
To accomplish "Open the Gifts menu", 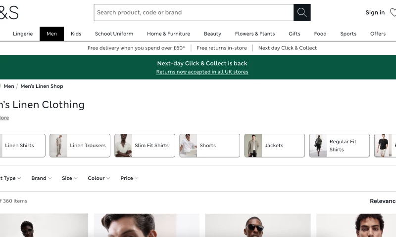I will point(295,34).
